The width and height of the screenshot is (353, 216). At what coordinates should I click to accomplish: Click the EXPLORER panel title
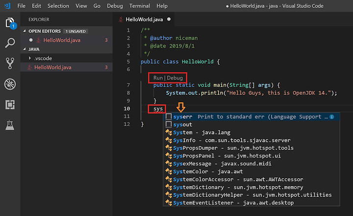point(39,19)
